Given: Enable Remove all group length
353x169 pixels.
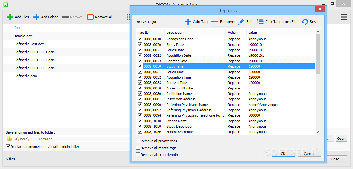Looking at the screenshot, I should [x=138, y=155].
